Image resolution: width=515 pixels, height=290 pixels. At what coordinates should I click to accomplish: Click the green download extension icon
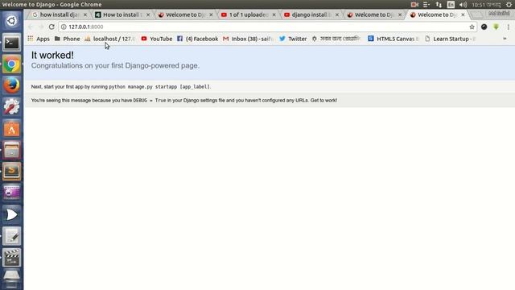496,27
